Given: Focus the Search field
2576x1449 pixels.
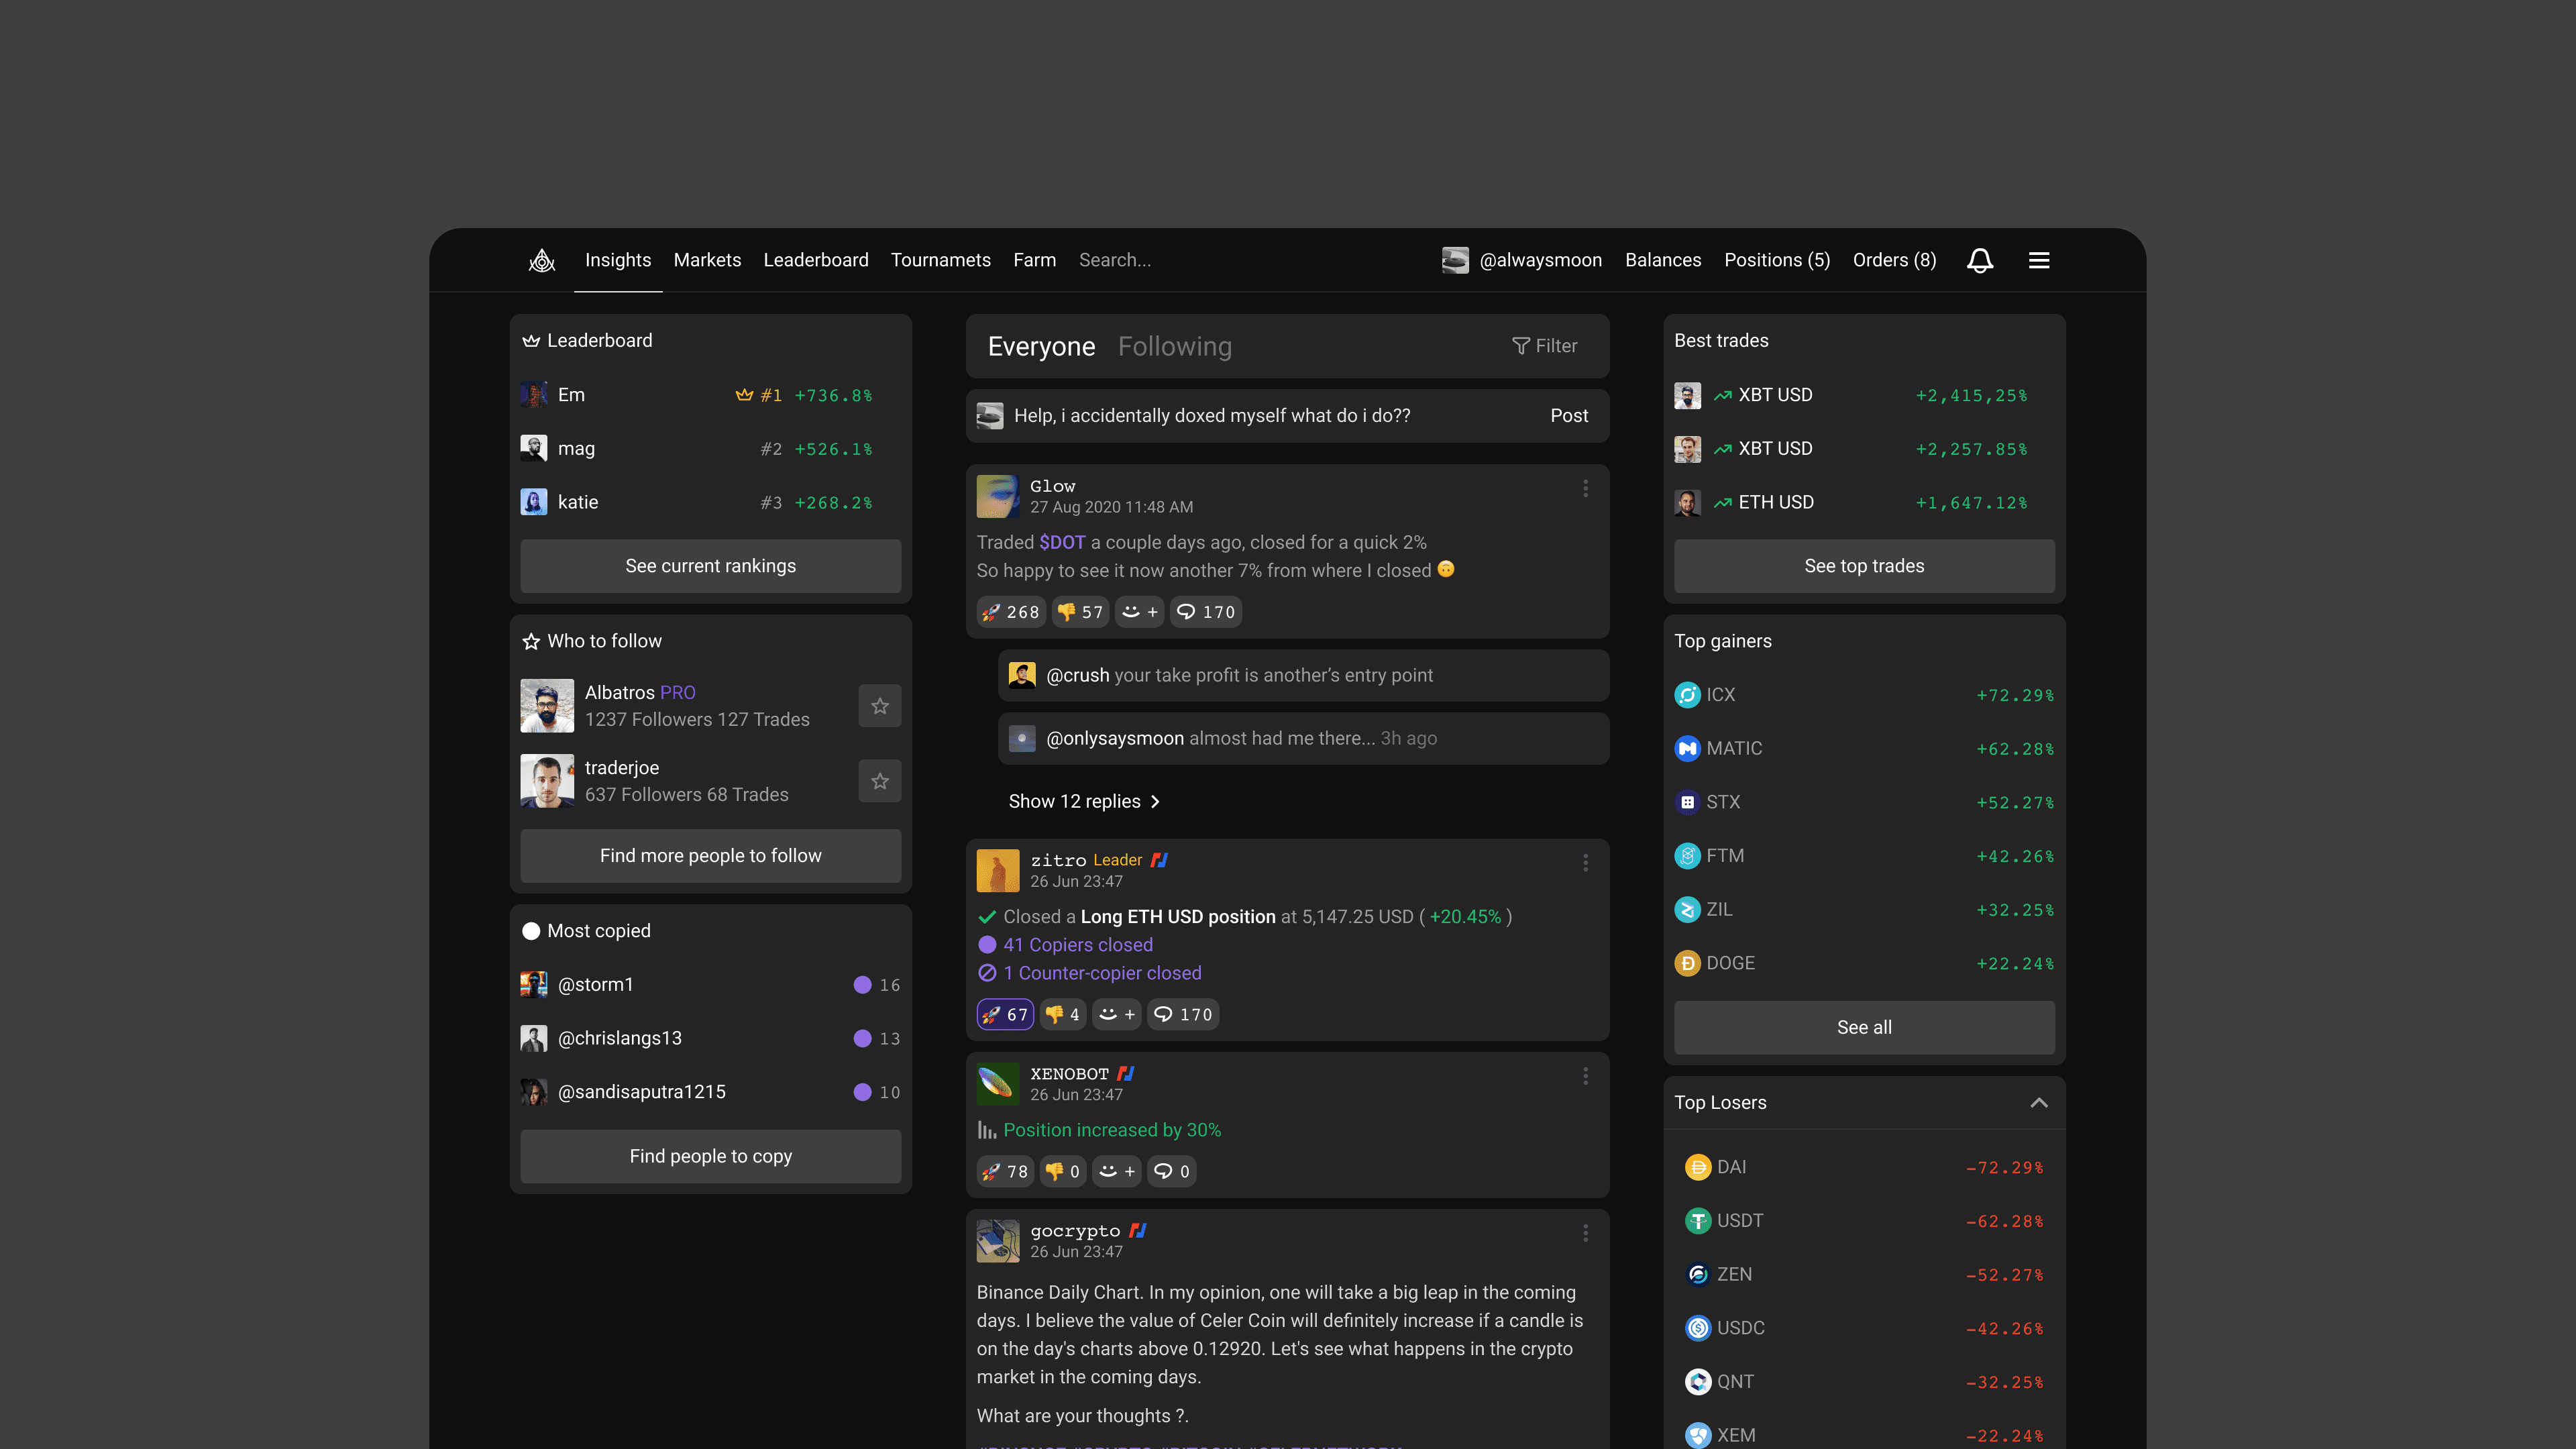Looking at the screenshot, I should click(x=1115, y=261).
